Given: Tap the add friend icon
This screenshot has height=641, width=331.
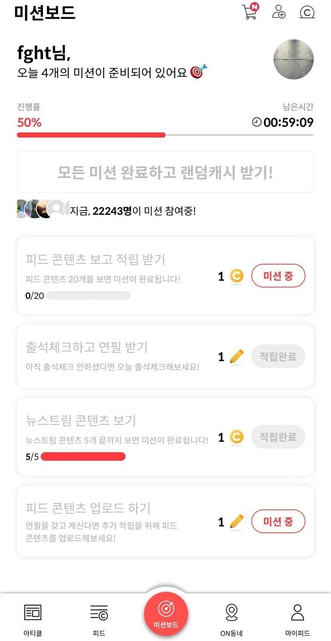Looking at the screenshot, I should [279, 12].
